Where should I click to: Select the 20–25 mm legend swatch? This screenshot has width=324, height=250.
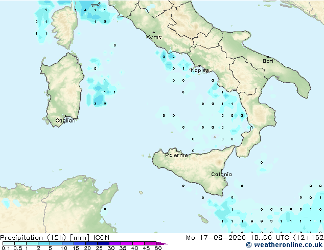pos(91,243)
